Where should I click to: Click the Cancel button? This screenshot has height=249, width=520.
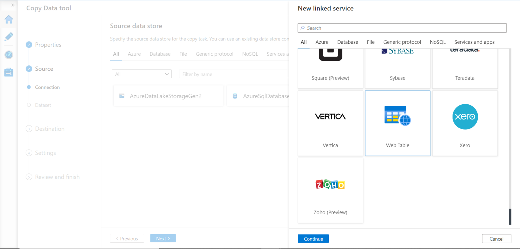tap(497, 239)
